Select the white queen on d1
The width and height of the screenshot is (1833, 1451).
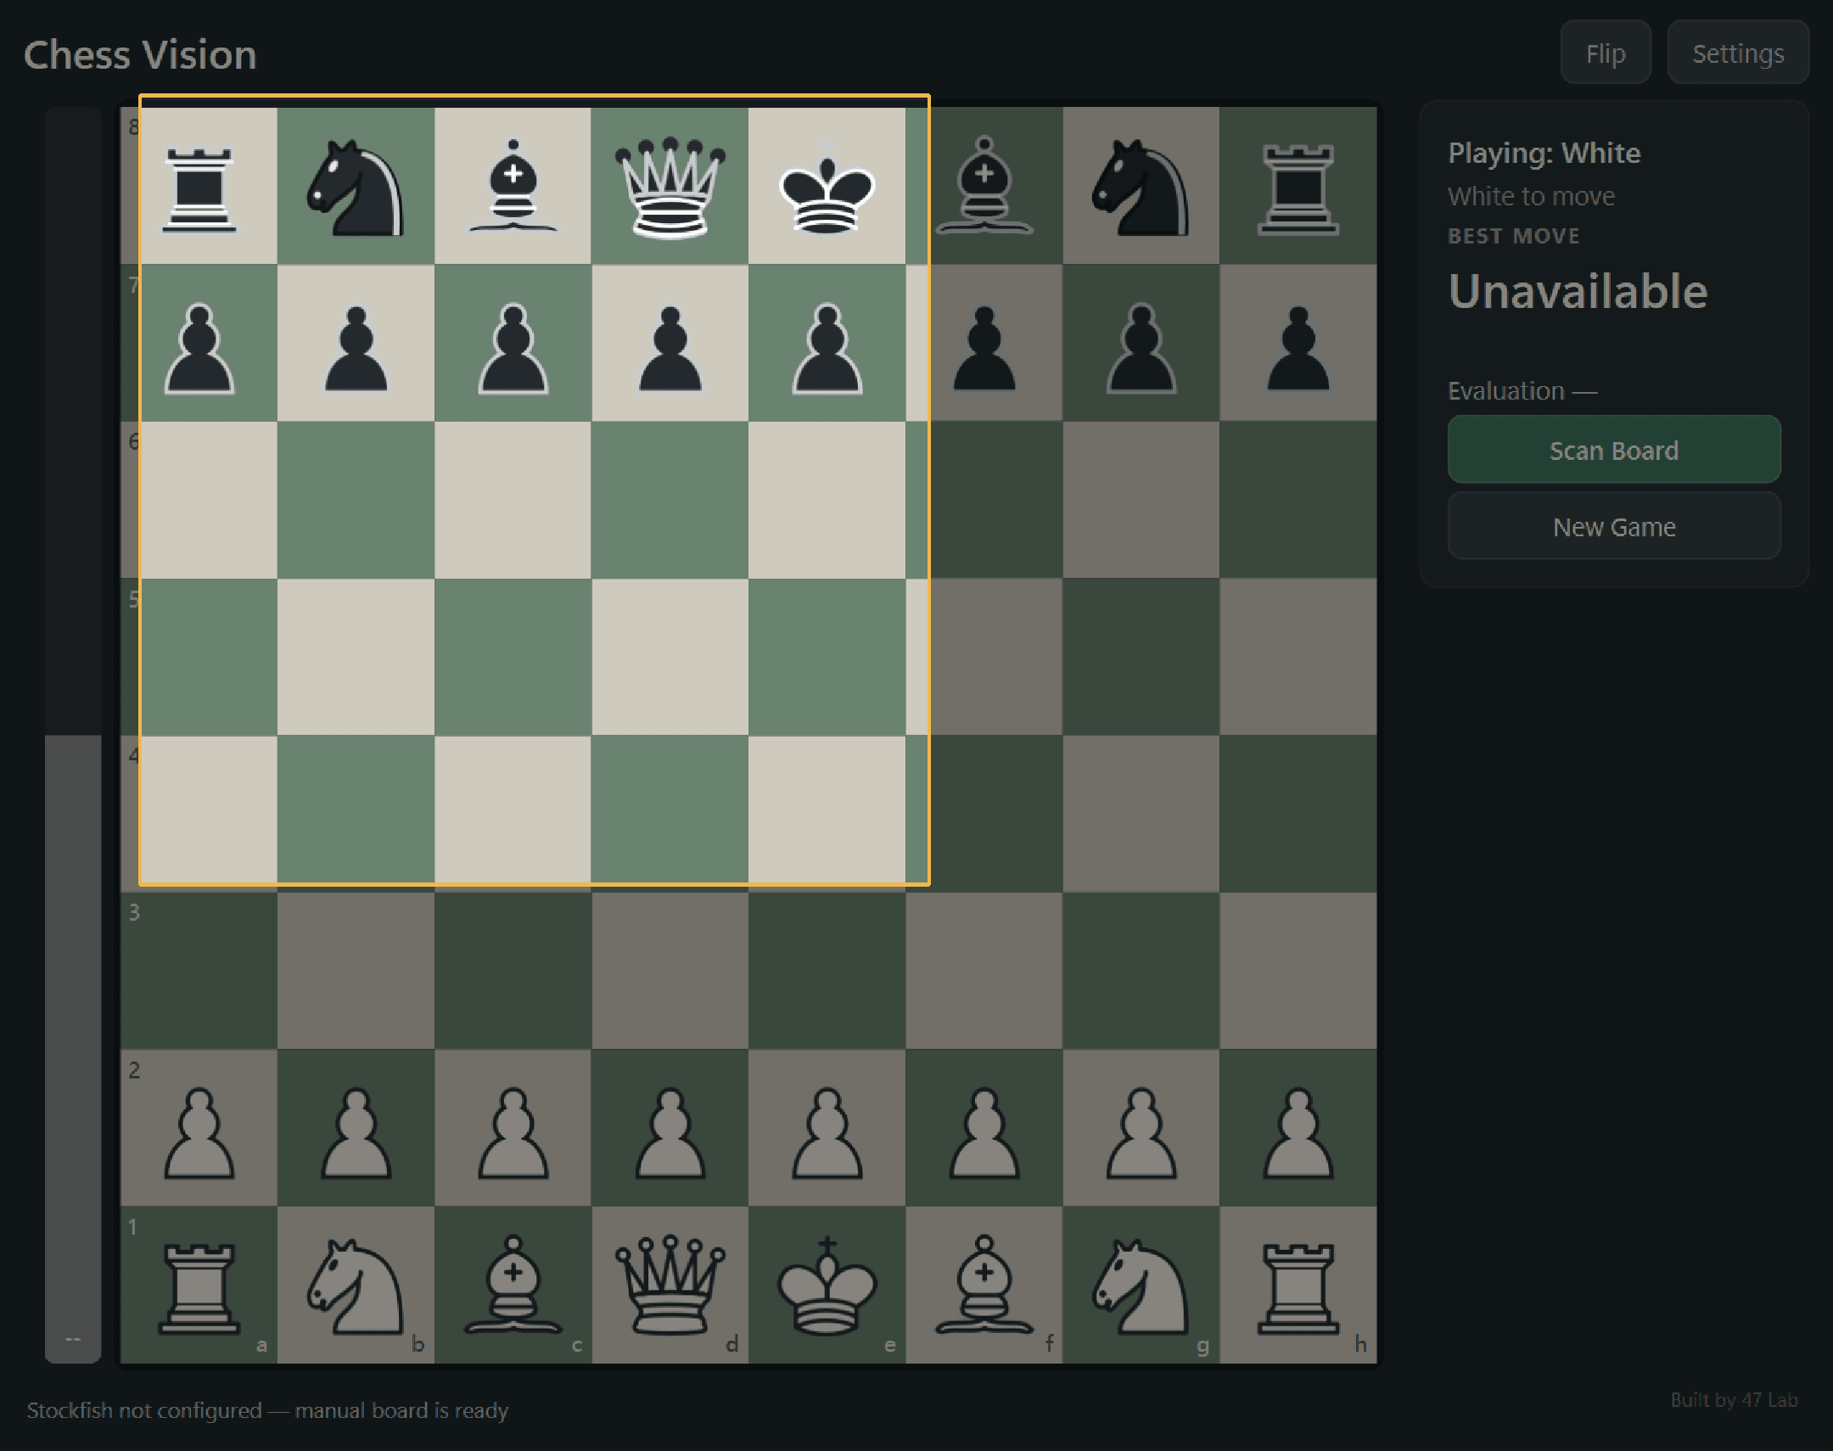click(x=670, y=1286)
